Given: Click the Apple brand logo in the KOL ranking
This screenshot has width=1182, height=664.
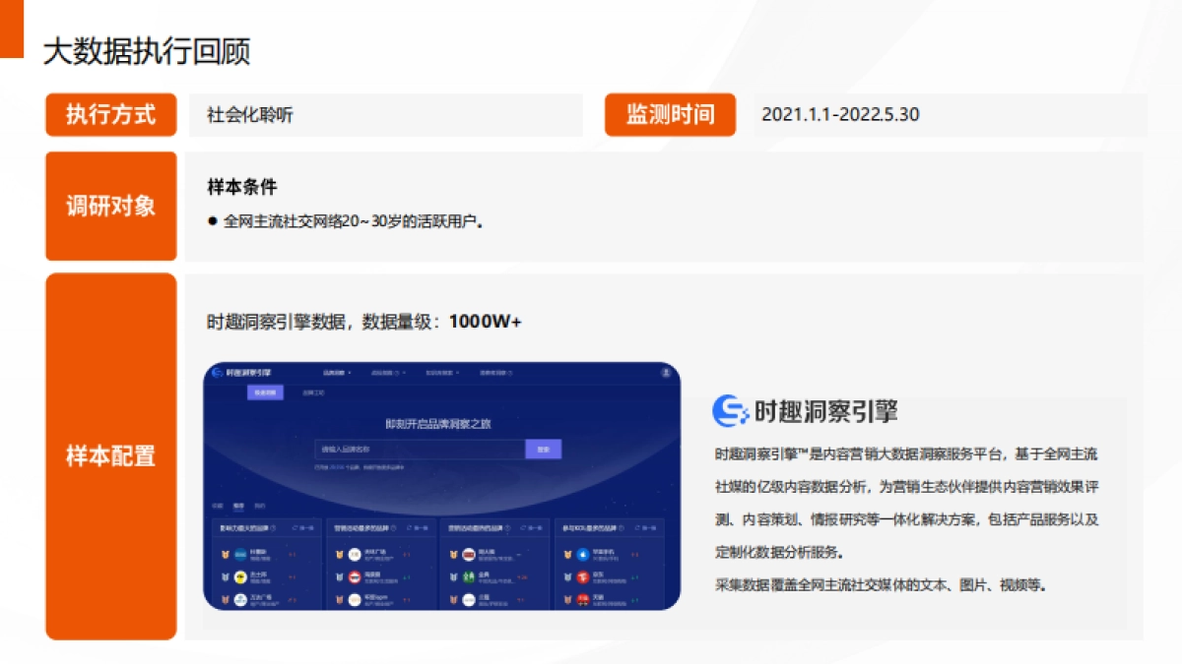Looking at the screenshot, I should (x=583, y=554).
